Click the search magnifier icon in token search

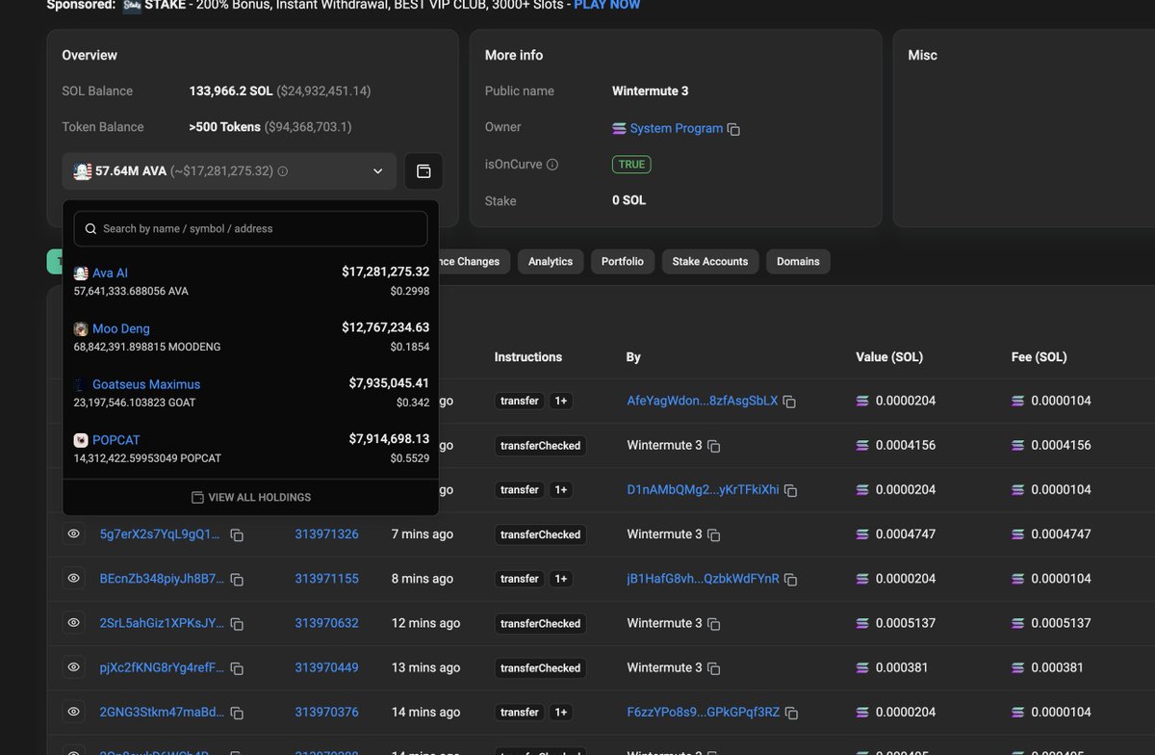(90, 229)
